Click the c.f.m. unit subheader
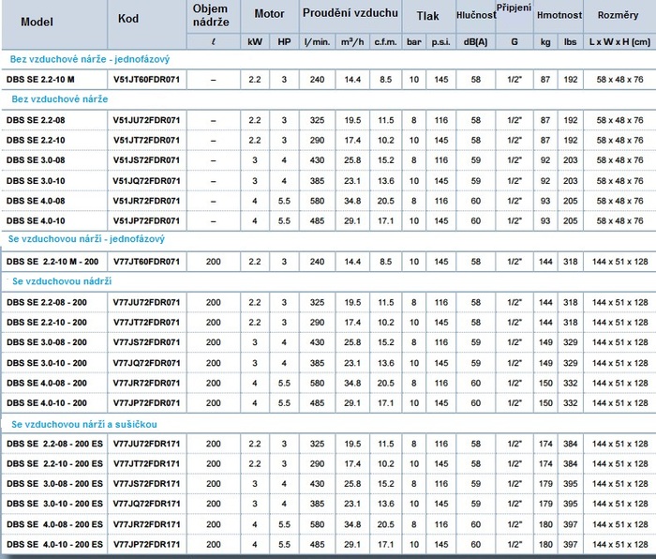The width and height of the screenshot is (656, 559). tap(385, 42)
